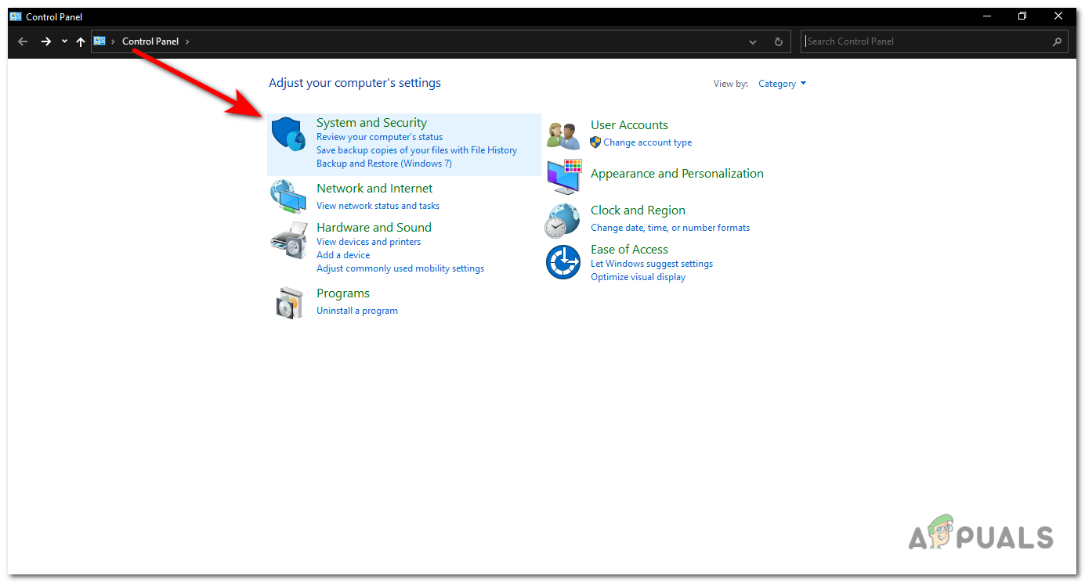Screen dimensions: 1085x583
Task: Click the Uninstall a program link
Action: point(357,310)
